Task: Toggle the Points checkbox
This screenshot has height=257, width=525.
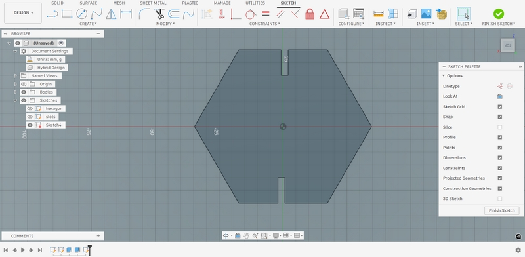Action: coord(500,148)
